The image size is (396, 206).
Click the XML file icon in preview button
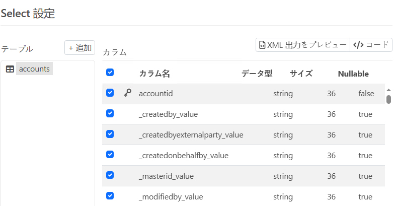click(262, 45)
